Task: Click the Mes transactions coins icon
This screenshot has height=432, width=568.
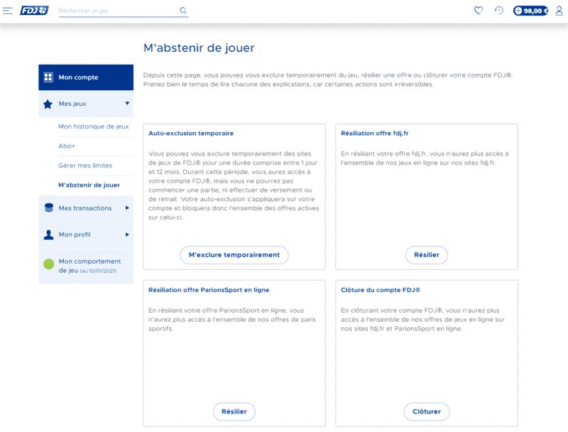Action: point(48,207)
